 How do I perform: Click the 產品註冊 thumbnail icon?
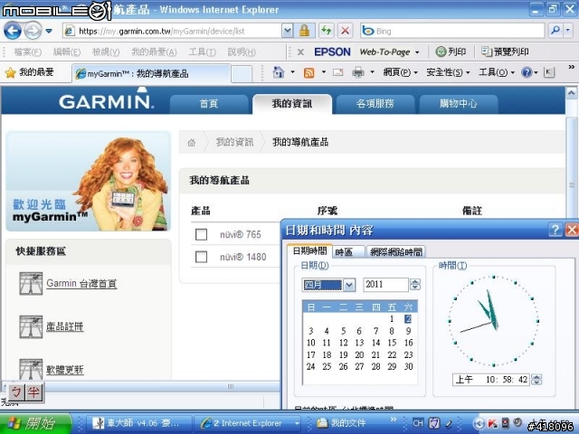point(31,326)
